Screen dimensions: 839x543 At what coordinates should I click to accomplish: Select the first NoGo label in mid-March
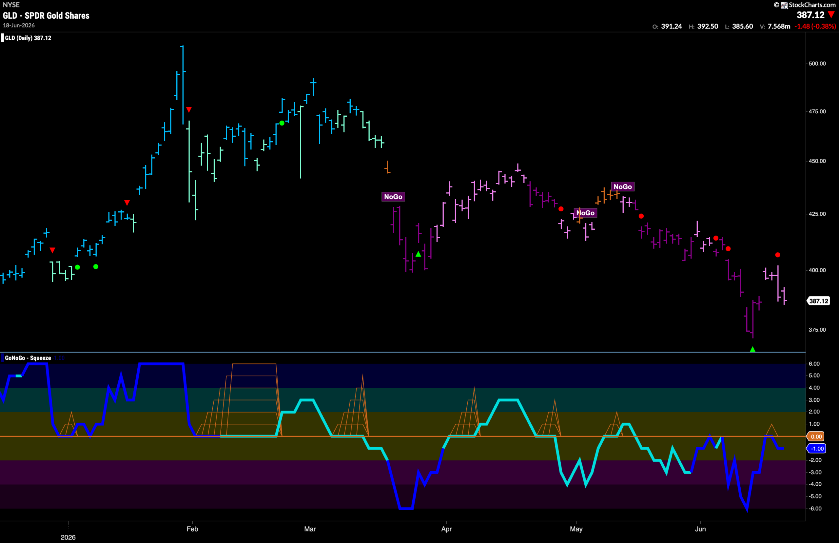(393, 197)
